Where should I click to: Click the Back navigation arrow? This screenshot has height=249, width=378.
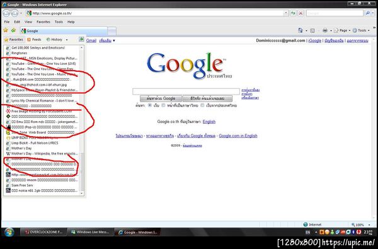[x=6, y=13]
